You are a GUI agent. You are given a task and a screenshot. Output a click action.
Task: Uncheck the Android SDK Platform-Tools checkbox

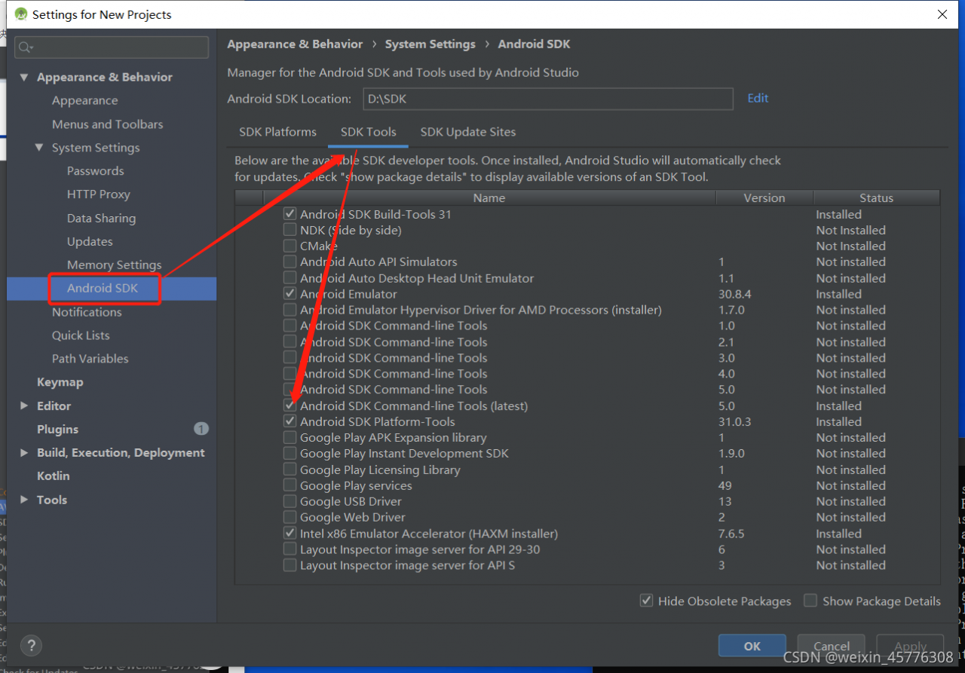289,422
